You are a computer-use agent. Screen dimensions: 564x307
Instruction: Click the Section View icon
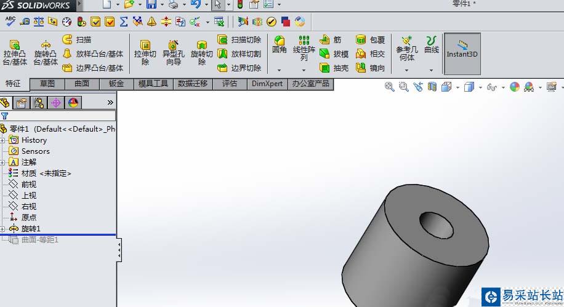tap(432, 87)
